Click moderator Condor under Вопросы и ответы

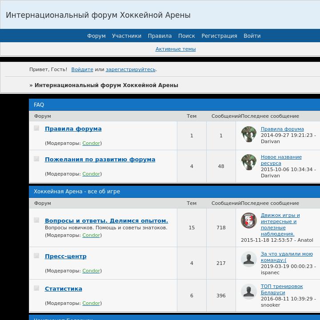(x=91, y=235)
